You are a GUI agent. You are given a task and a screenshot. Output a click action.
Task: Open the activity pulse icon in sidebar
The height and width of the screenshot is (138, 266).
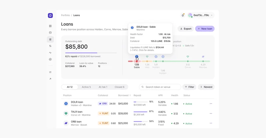point(50,53)
